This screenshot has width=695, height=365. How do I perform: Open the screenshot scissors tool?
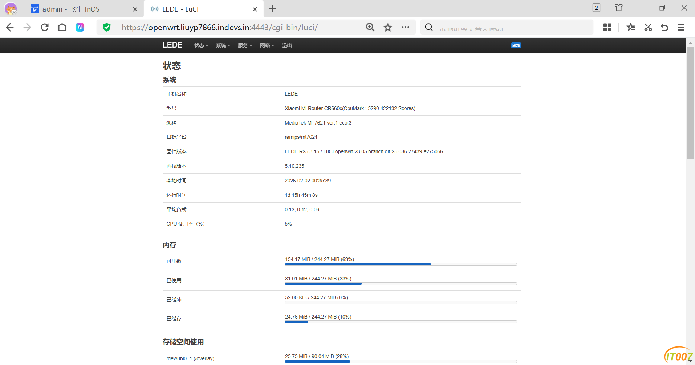(648, 27)
